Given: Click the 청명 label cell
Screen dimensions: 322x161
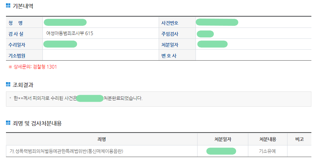Looking at the screenshot, I should click(16, 23).
